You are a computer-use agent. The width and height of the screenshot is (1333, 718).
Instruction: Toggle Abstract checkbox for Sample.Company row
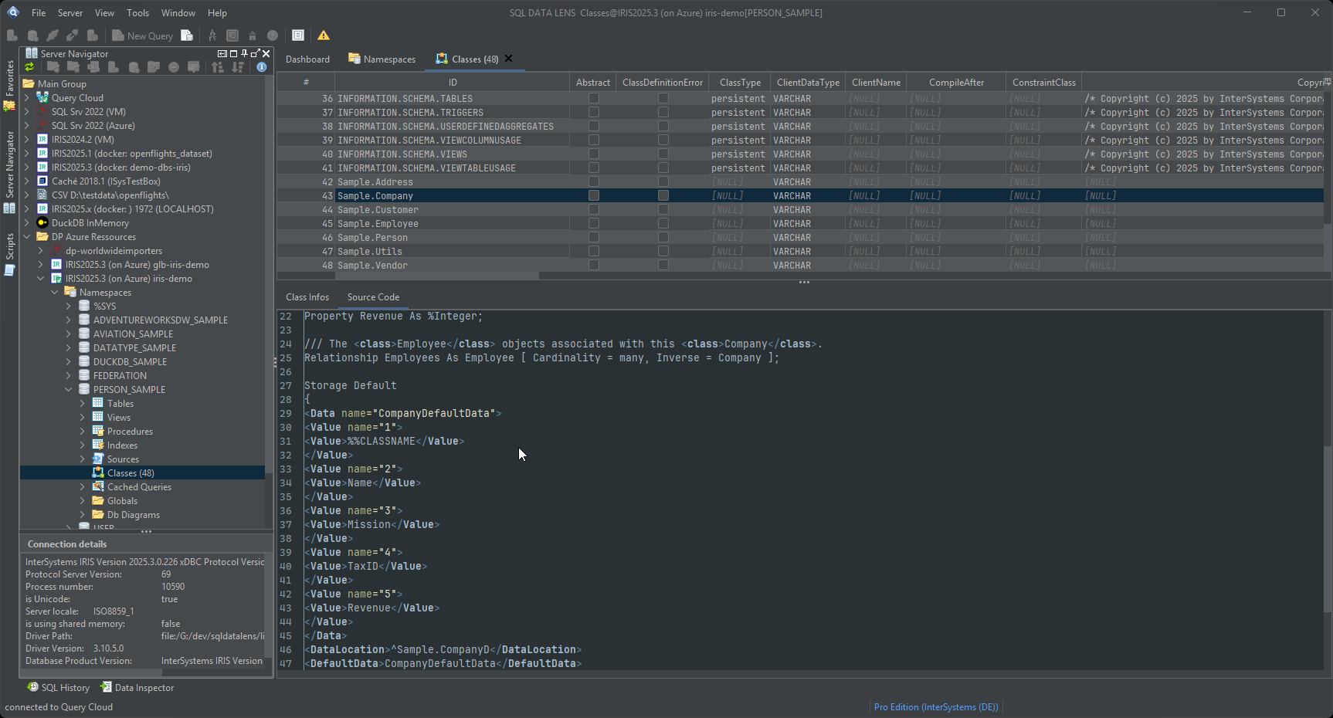click(x=593, y=196)
